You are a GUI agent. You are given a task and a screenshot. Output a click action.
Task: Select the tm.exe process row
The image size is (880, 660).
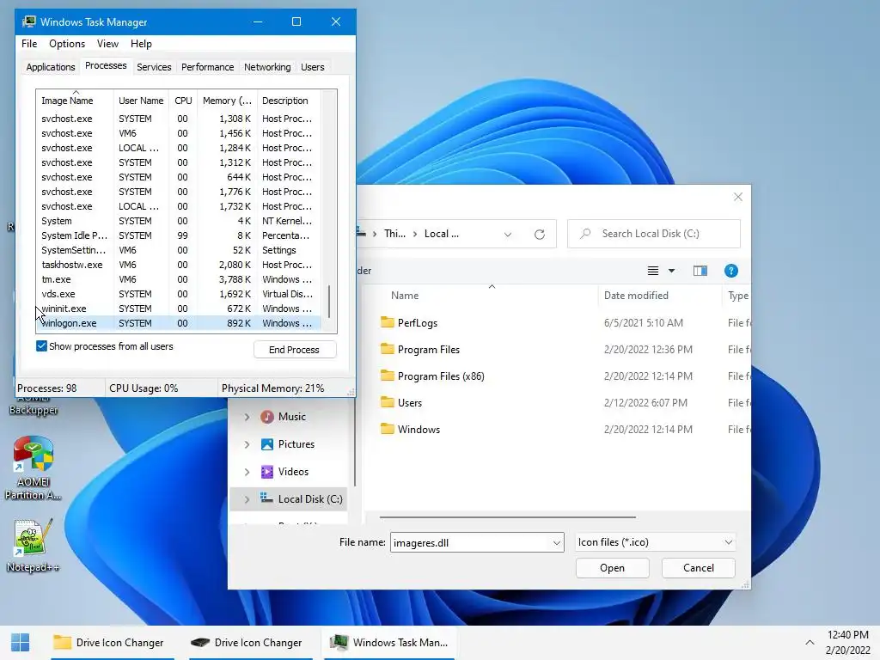pyautogui.click(x=179, y=279)
